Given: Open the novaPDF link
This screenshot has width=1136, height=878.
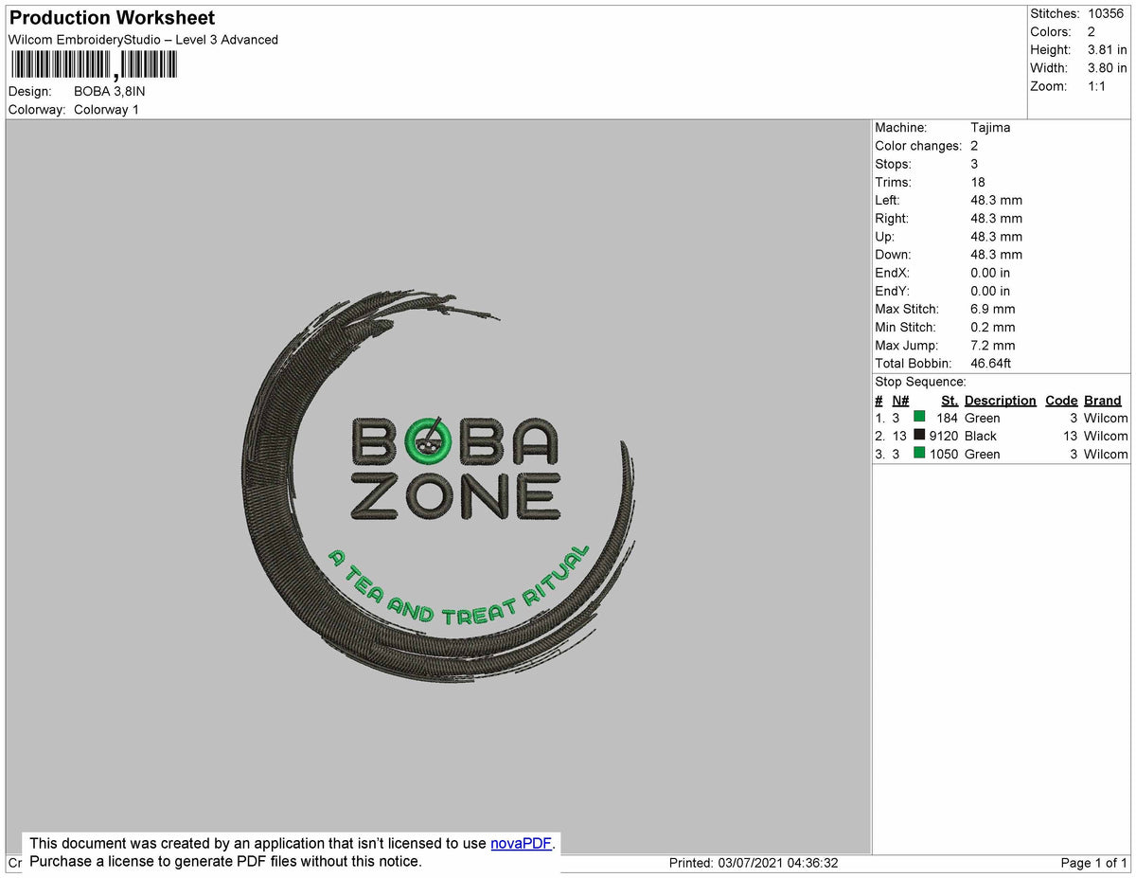Looking at the screenshot, I should pos(519,843).
